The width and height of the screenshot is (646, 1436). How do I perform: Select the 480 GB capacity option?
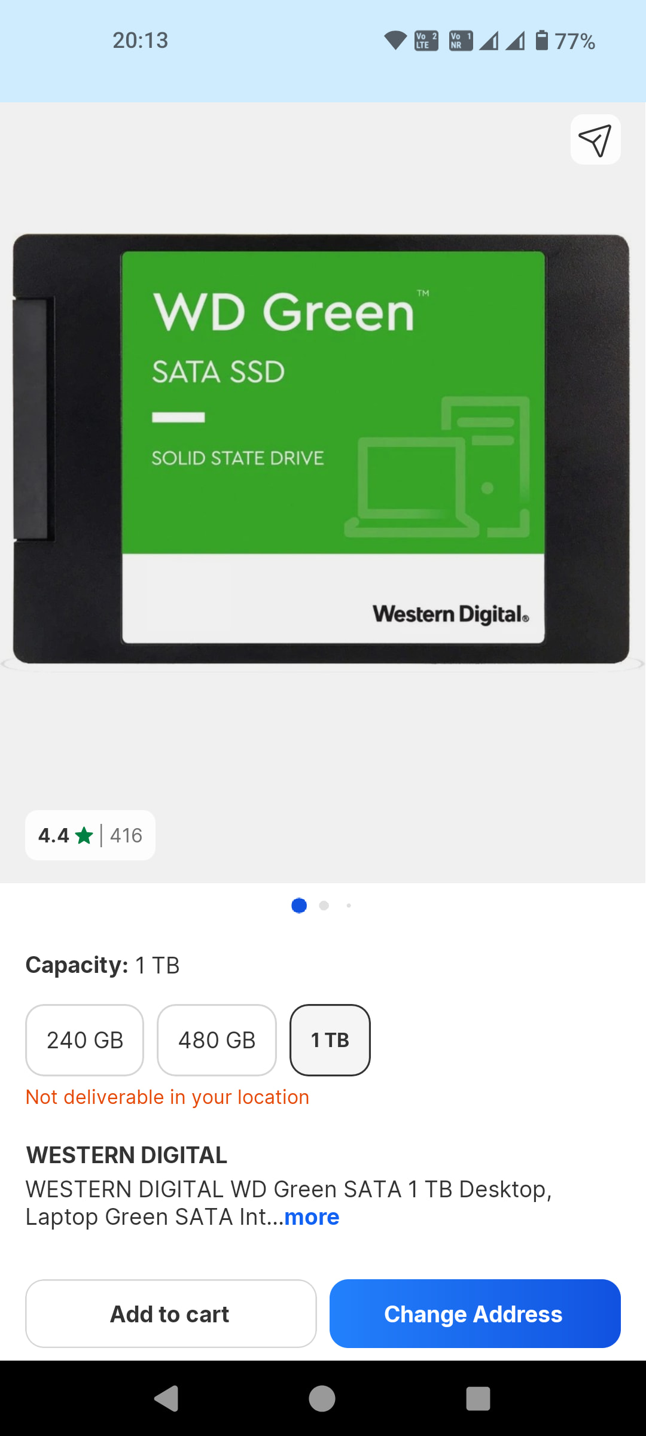point(217,1040)
